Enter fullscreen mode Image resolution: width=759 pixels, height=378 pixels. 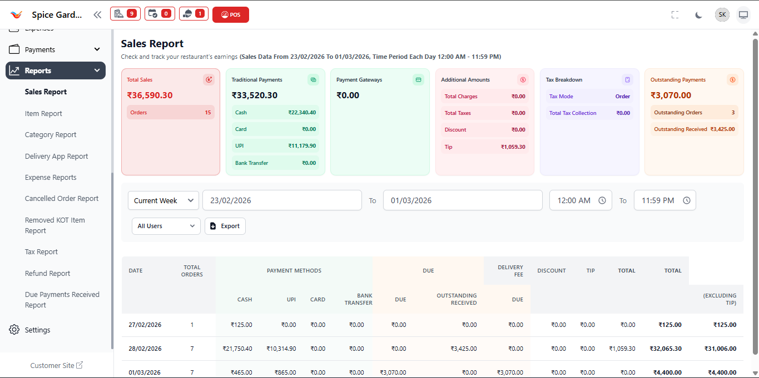tap(675, 14)
